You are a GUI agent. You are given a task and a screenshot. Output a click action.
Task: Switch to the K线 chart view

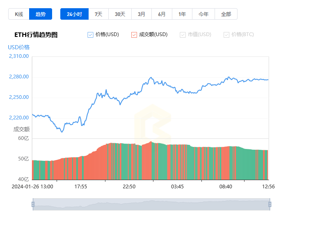(x=19, y=14)
